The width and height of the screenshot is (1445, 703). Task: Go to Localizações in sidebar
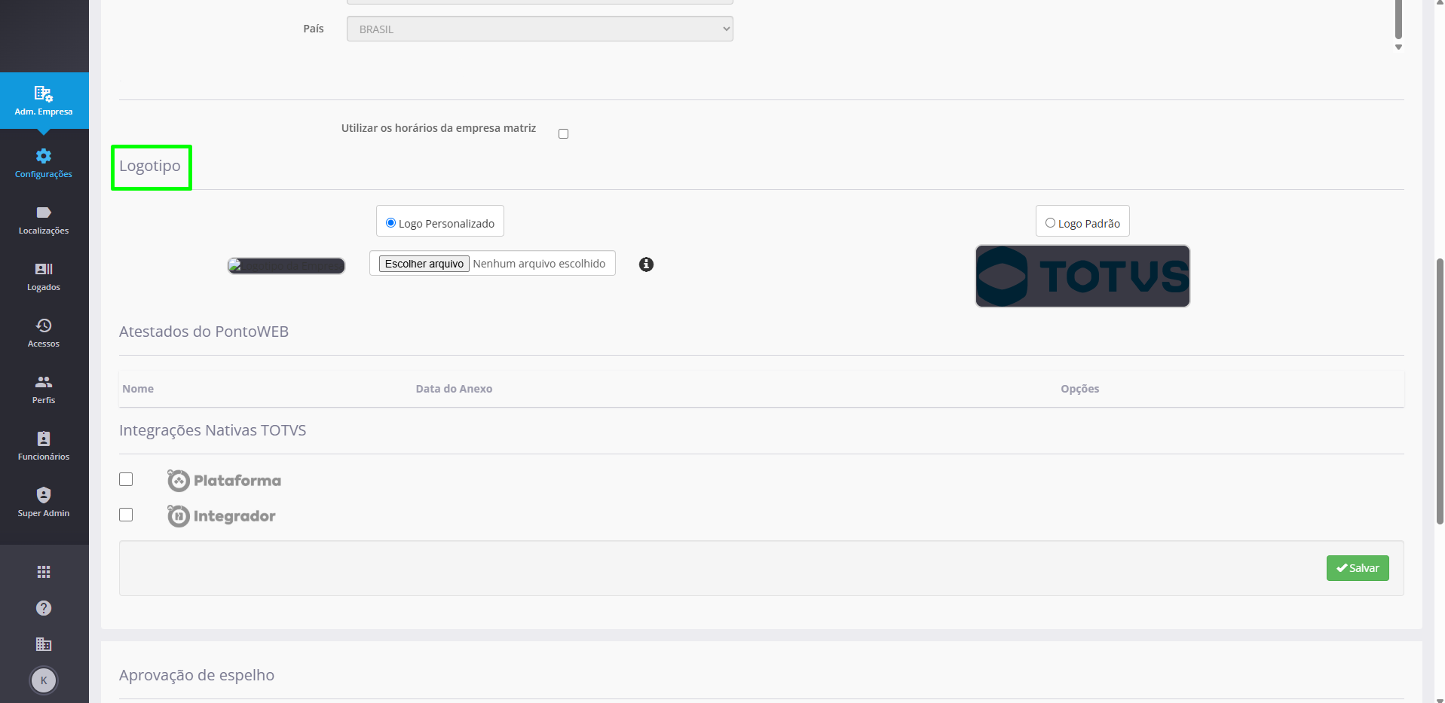pyautogui.click(x=44, y=220)
